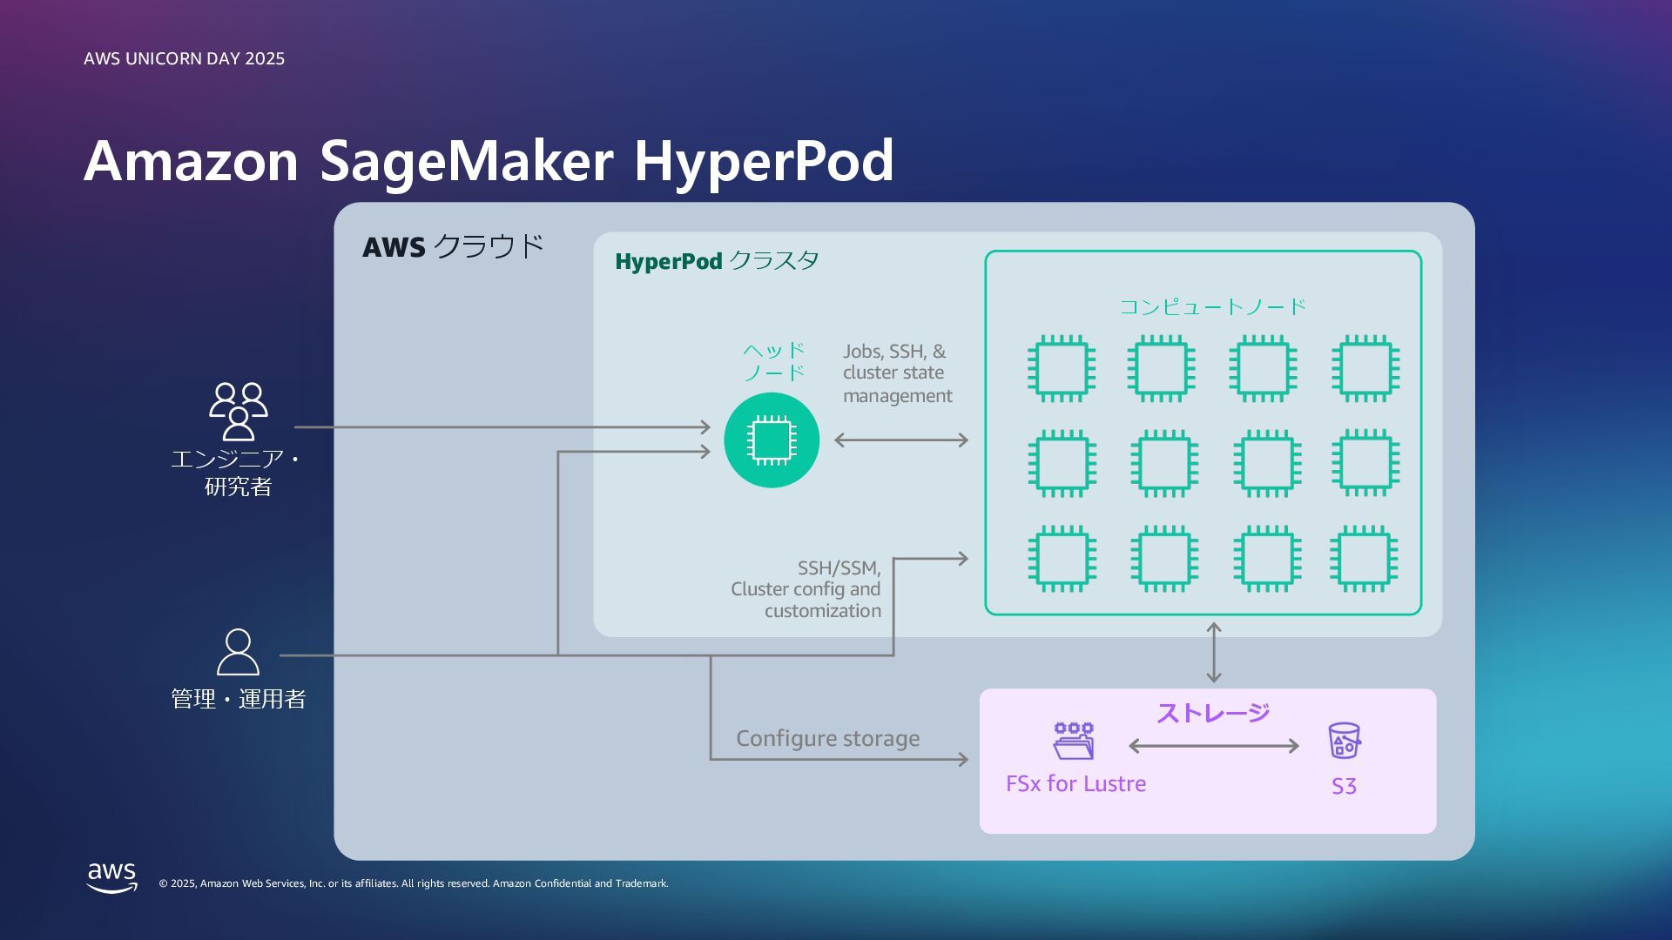Click the bottom-left compute node chip icon
This screenshot has width=1672, height=940.
[1061, 558]
